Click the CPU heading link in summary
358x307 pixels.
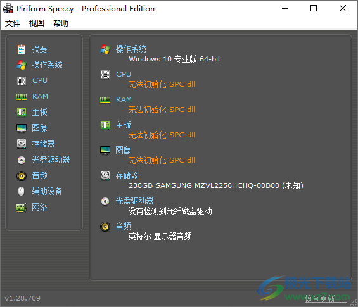coord(124,74)
